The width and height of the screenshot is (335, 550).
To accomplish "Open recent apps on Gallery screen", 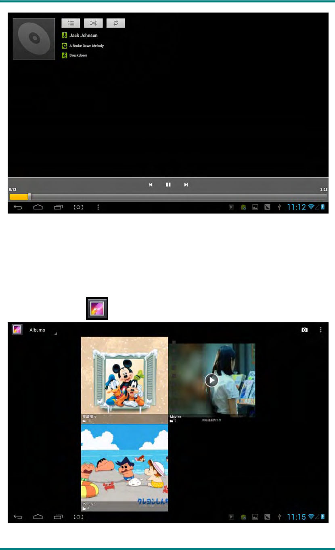I will (x=59, y=517).
